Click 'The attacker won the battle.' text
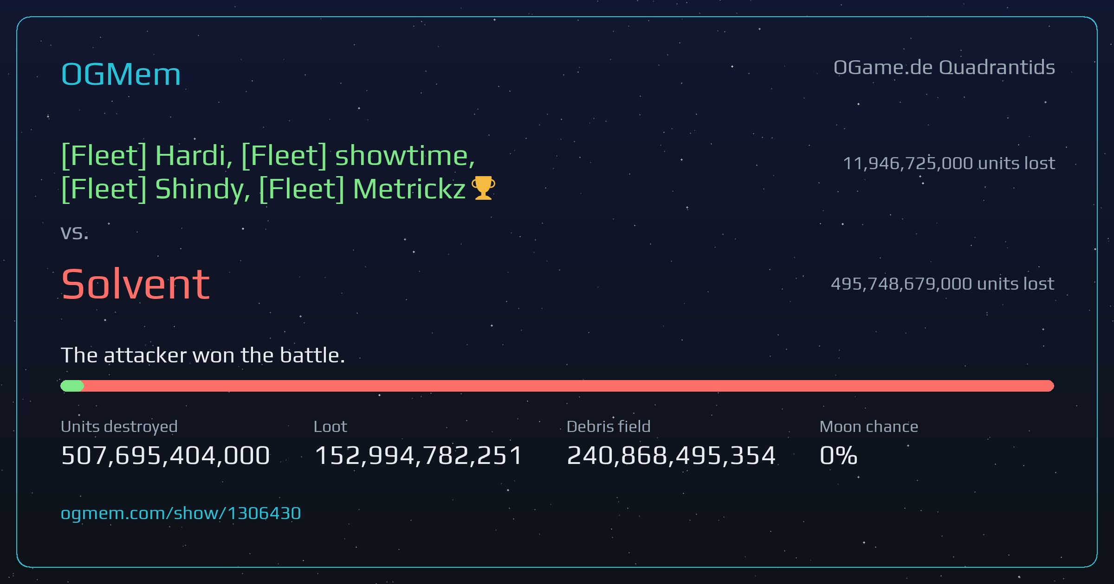 203,355
